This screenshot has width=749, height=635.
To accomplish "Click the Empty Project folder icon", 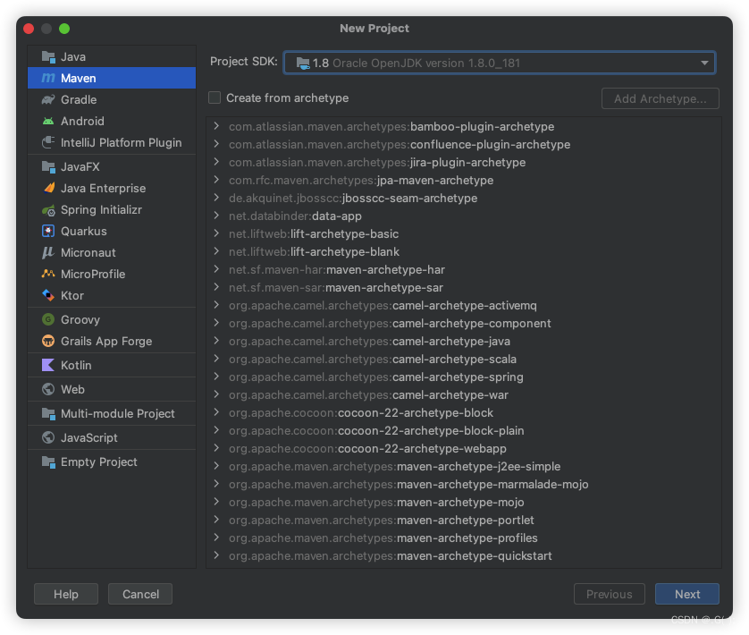I will [x=48, y=461].
